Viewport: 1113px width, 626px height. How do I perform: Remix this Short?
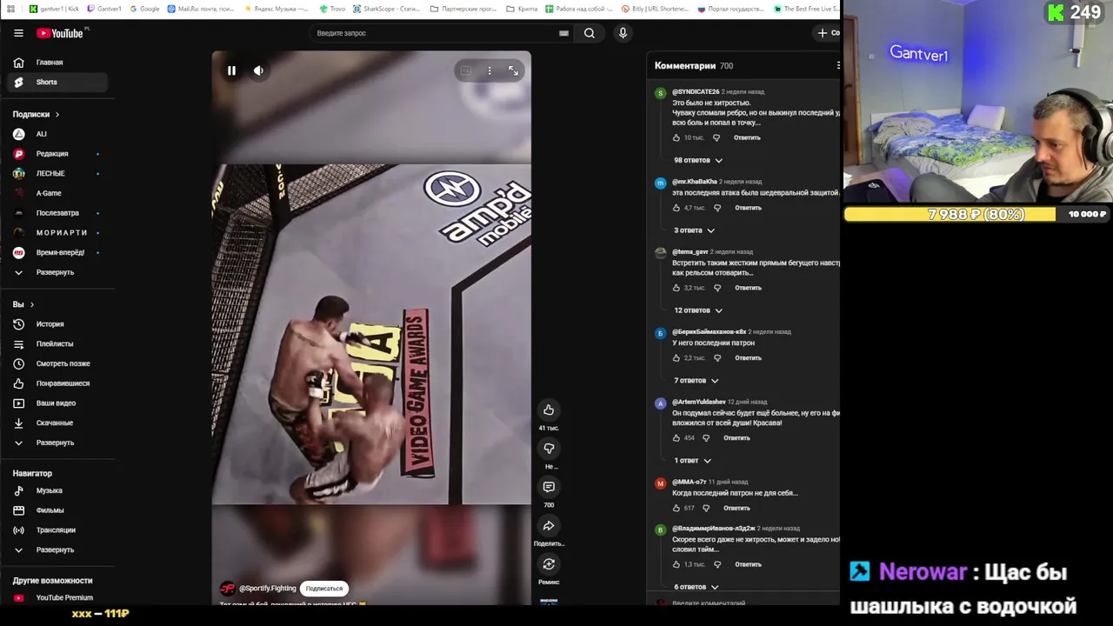click(549, 564)
